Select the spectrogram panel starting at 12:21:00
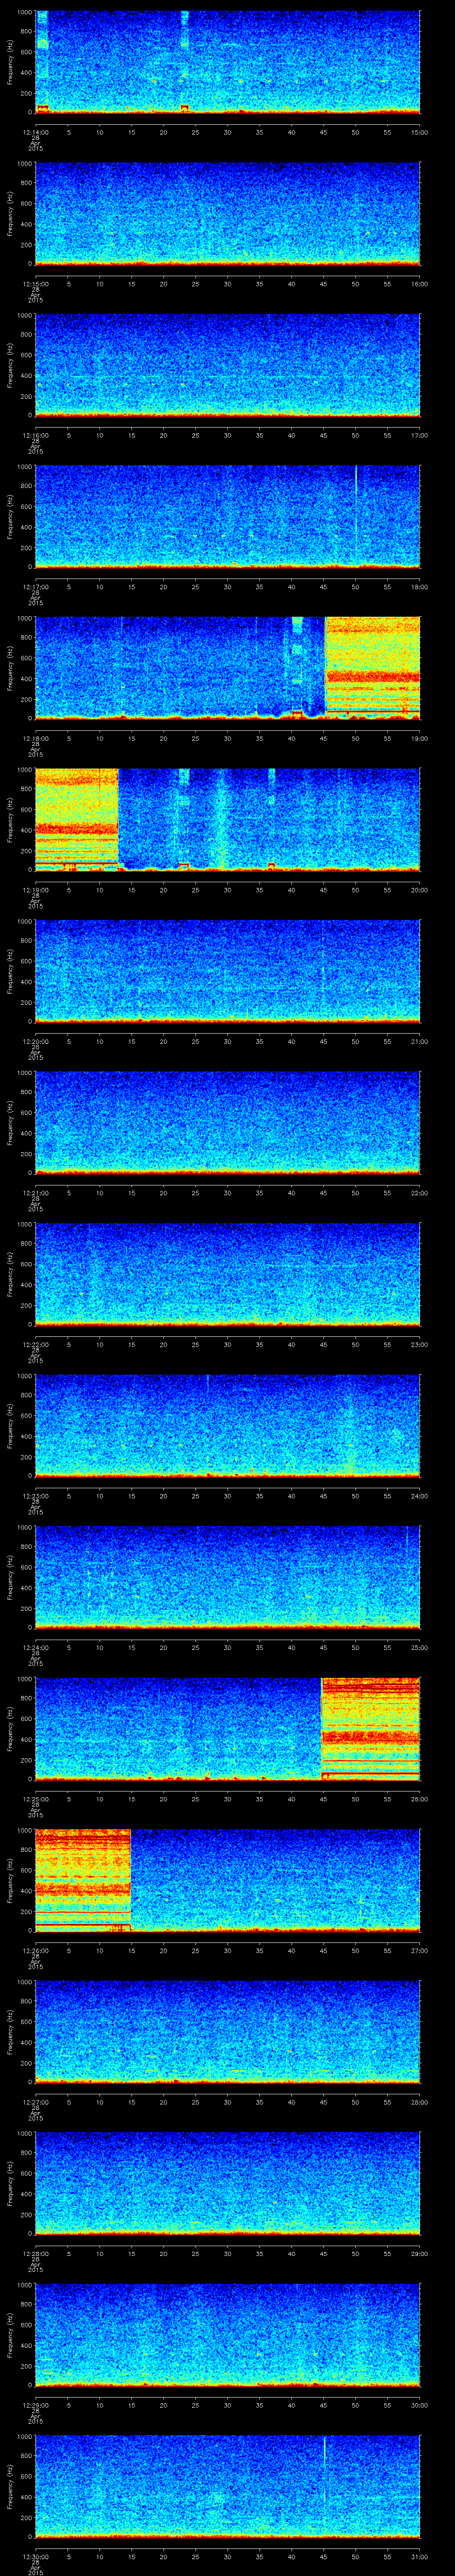Image resolution: width=455 pixels, height=2576 pixels. (227, 1123)
